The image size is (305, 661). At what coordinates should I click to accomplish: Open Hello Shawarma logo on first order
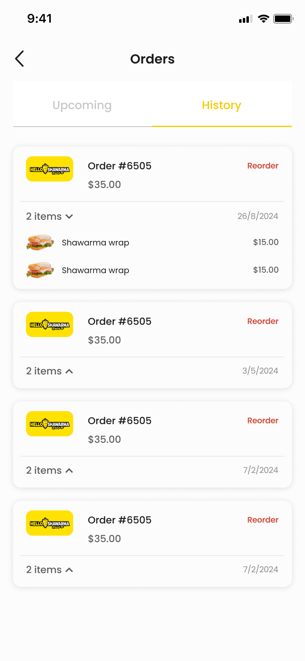pos(50,169)
